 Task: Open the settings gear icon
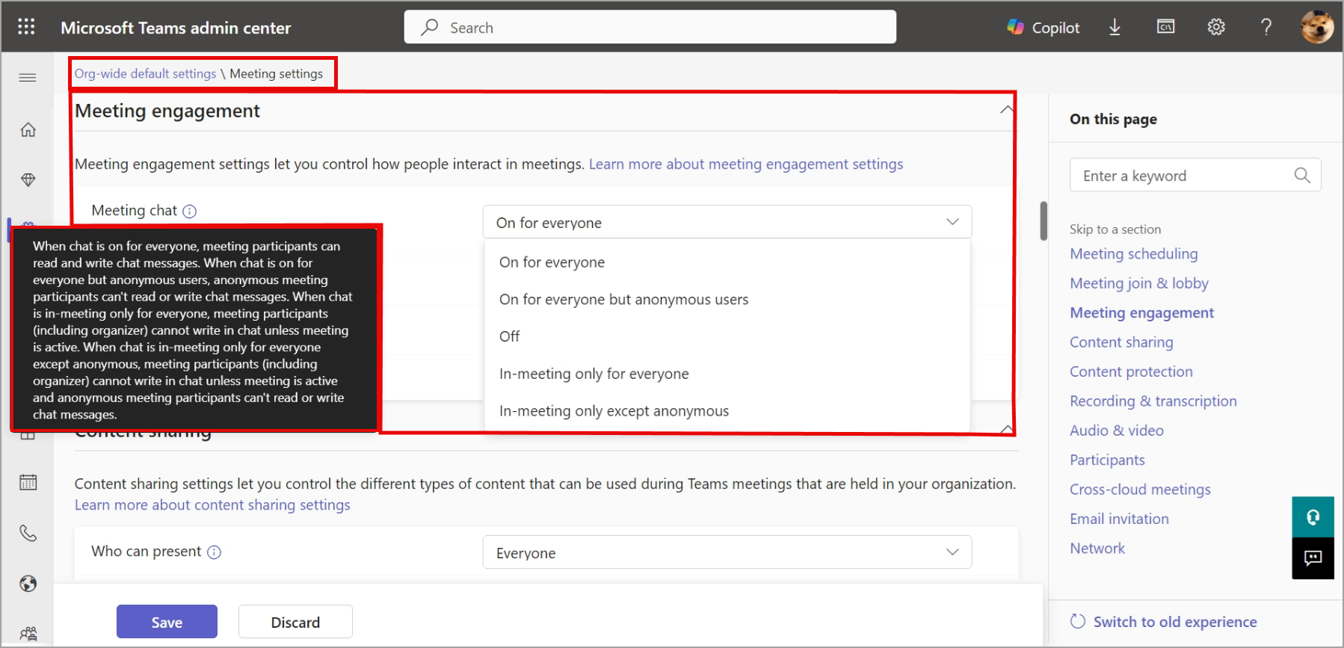(x=1216, y=28)
